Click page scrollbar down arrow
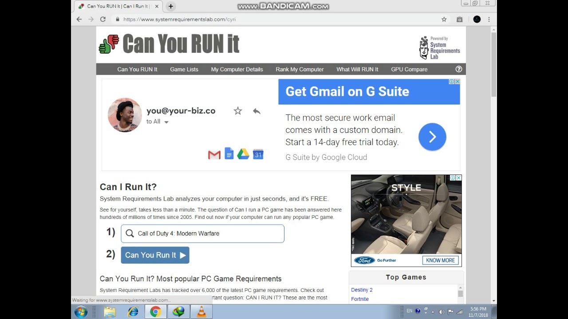The width and height of the screenshot is (568, 319). [x=494, y=300]
